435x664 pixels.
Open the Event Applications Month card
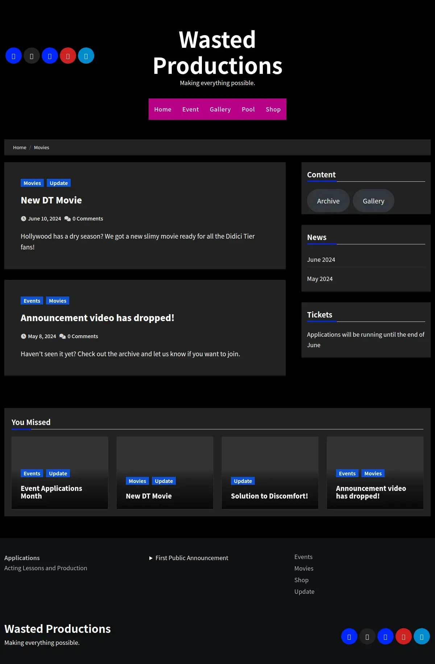click(x=51, y=492)
